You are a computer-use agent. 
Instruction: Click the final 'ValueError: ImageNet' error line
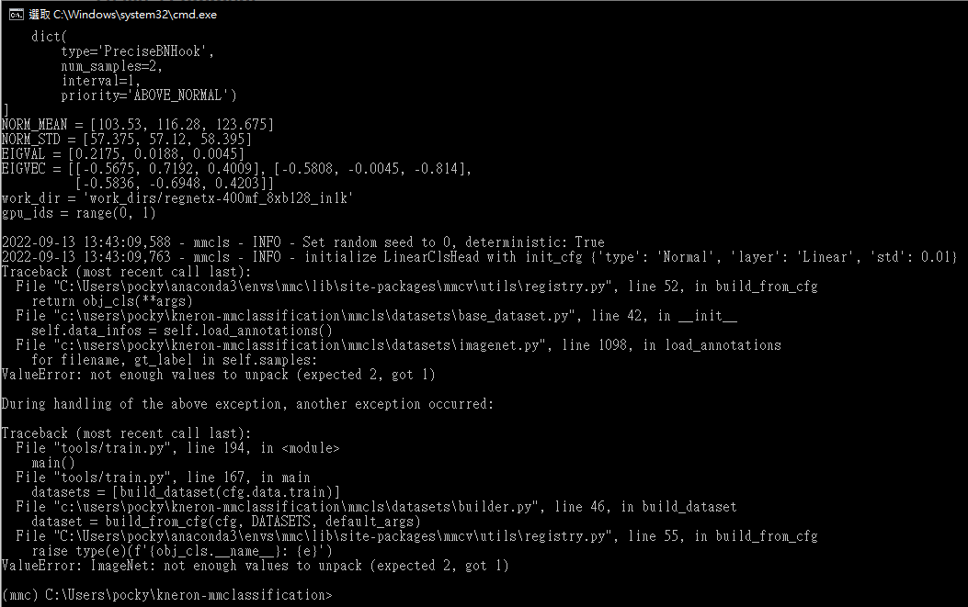coord(255,567)
